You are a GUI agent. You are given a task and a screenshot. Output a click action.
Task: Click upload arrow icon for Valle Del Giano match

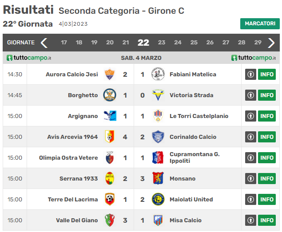coord(250,220)
